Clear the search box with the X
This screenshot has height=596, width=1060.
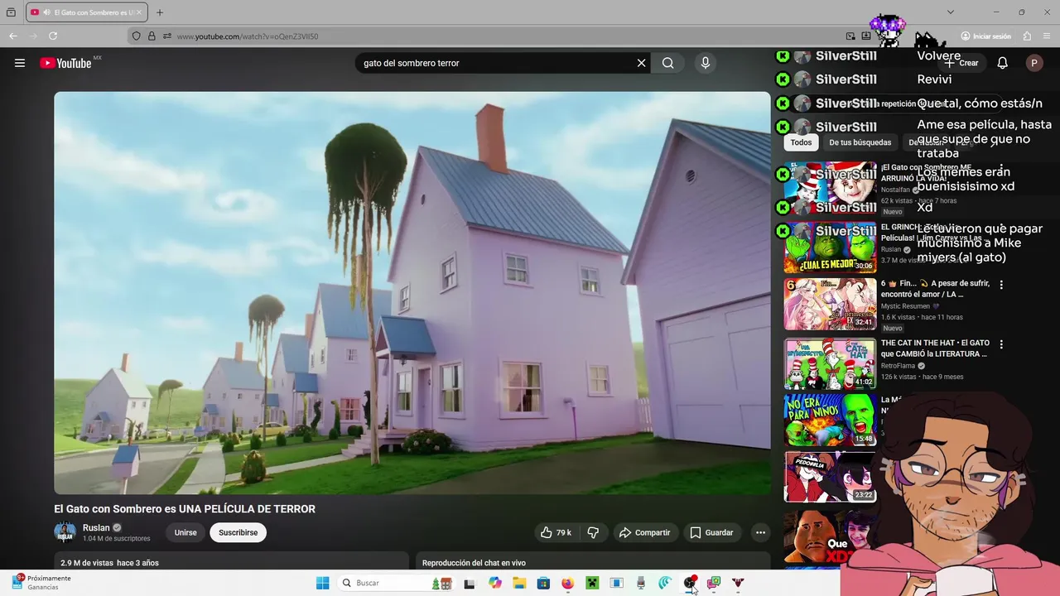[641, 63]
